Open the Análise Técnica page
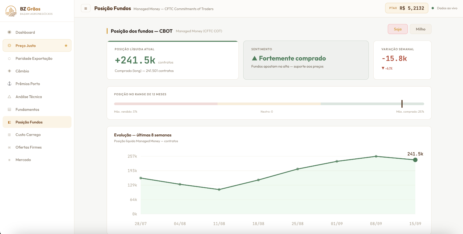This screenshot has width=463, height=234. point(37,97)
